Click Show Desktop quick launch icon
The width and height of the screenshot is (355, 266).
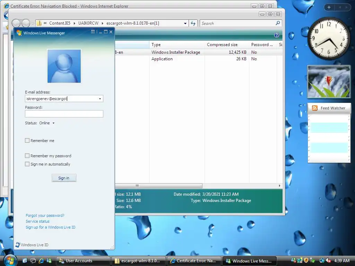click(25, 261)
